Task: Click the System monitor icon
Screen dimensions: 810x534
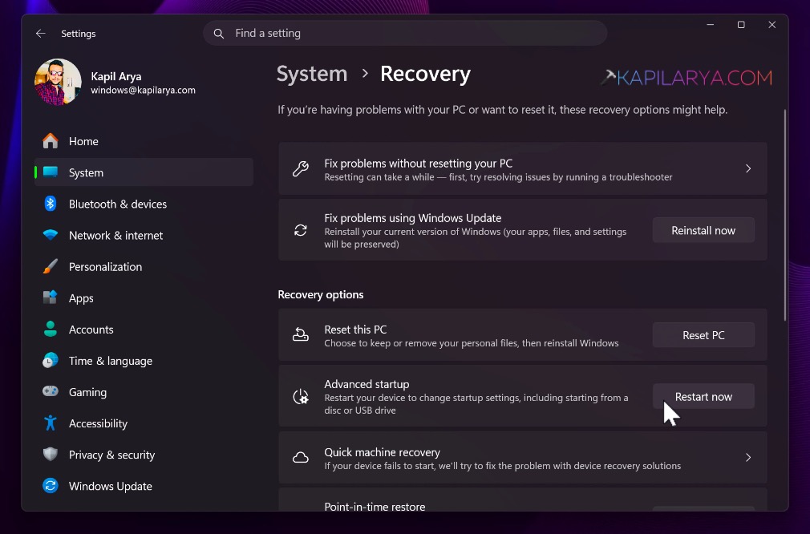Action: tap(50, 172)
